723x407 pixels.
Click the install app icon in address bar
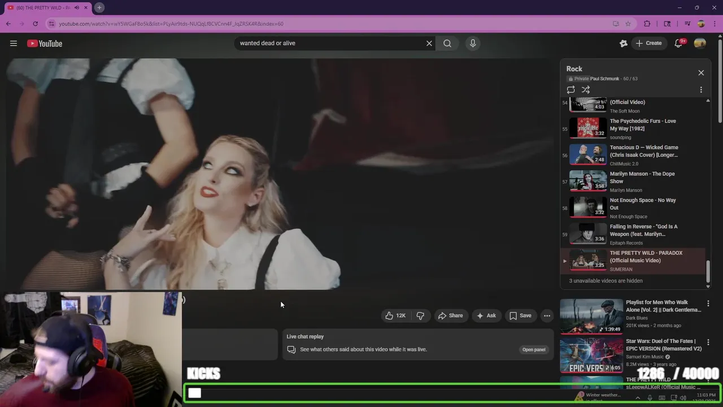point(616,24)
